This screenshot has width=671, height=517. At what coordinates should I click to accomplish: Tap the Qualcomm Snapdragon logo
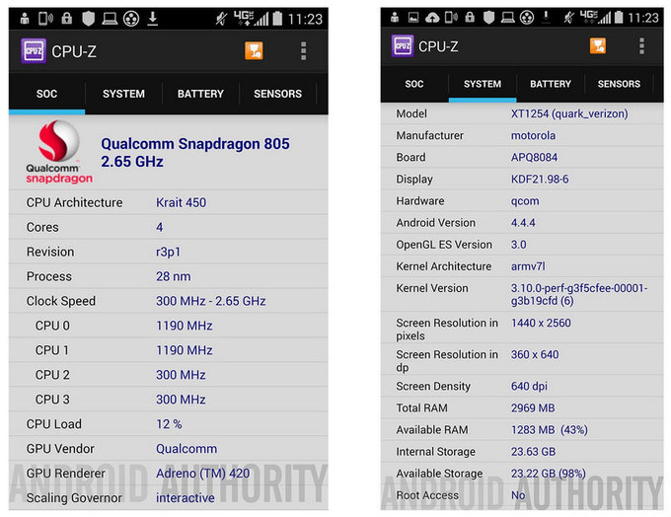tap(58, 153)
